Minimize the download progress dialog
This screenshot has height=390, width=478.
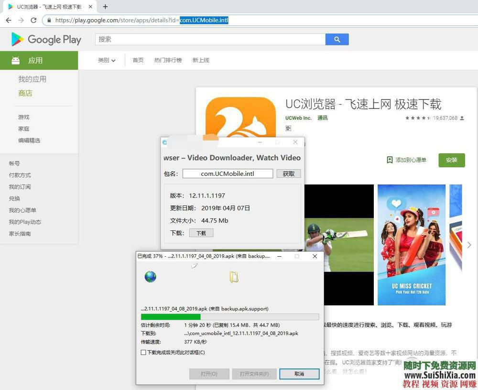[x=279, y=257]
